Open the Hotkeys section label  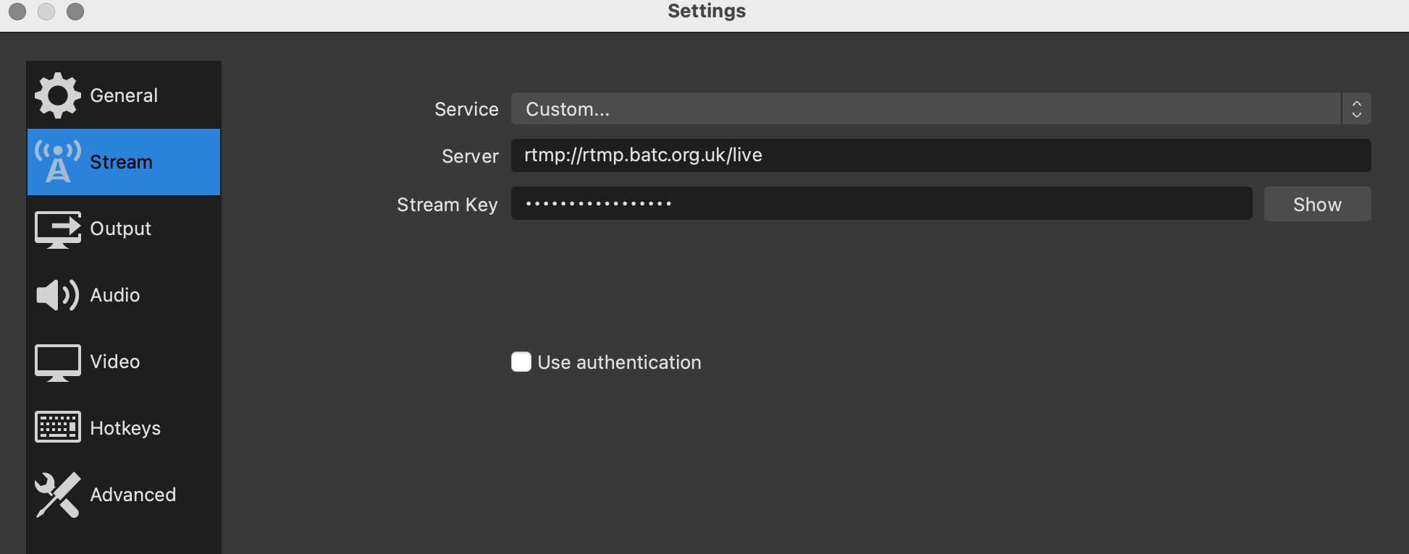pyautogui.click(x=125, y=428)
